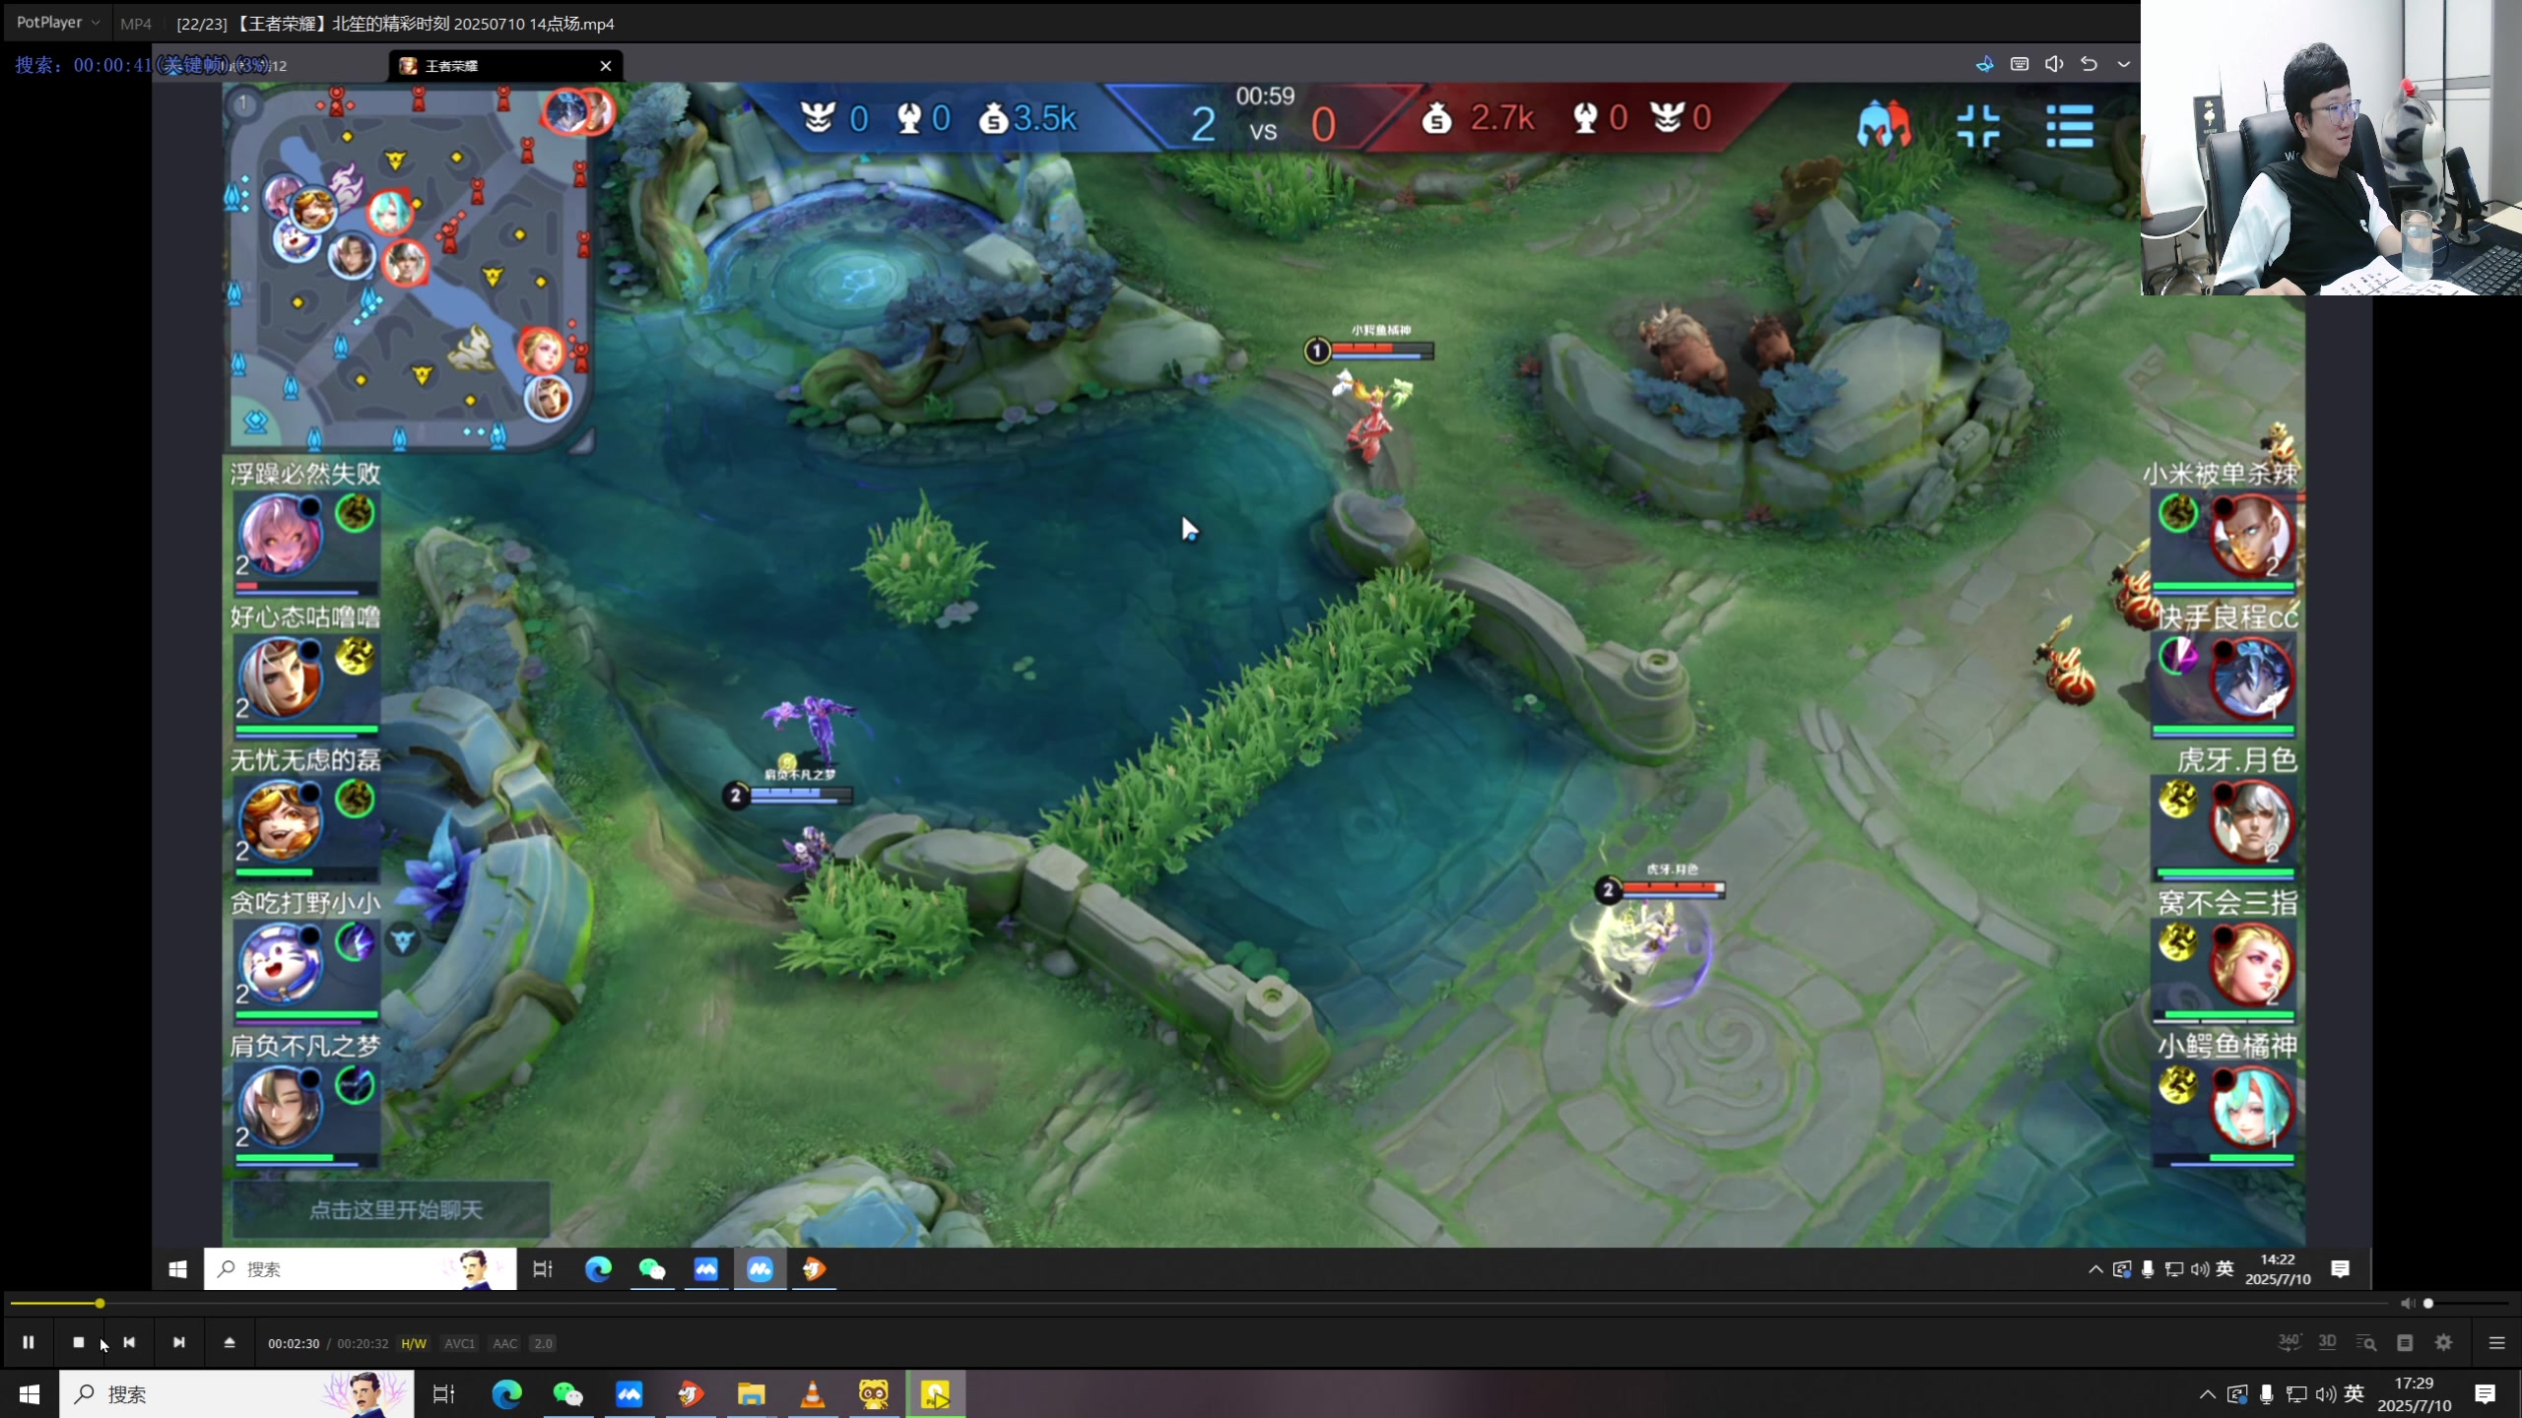Click the blue-red team heroes icon
The height and width of the screenshot is (1418, 2522).
(1884, 125)
